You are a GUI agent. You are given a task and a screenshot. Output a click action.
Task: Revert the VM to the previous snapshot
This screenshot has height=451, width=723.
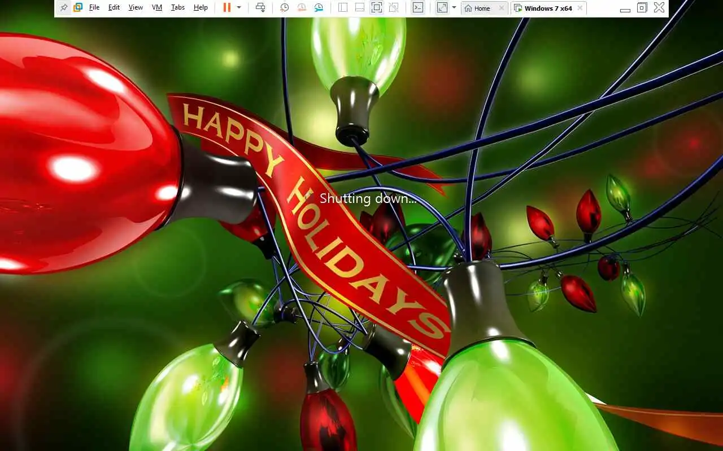pyautogui.click(x=302, y=8)
